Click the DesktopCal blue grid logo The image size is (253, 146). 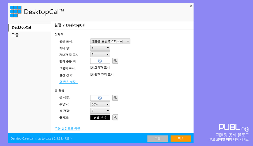(16, 11)
